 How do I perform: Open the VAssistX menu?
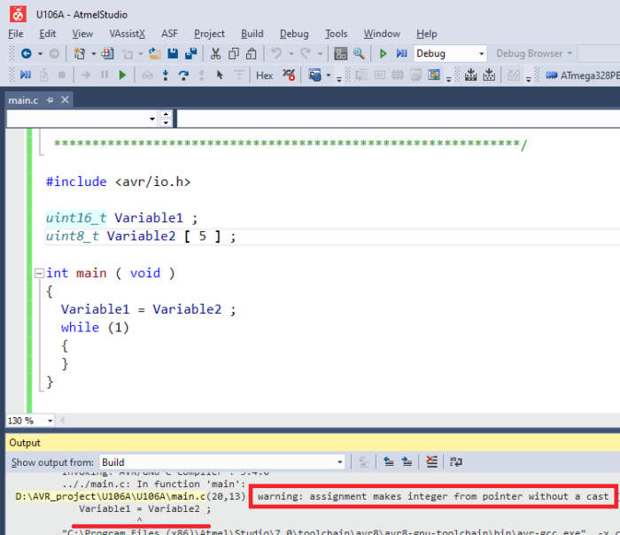tap(127, 34)
